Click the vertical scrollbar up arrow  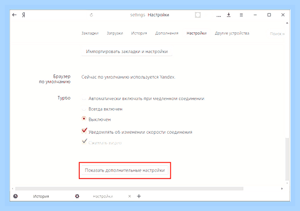287,23
